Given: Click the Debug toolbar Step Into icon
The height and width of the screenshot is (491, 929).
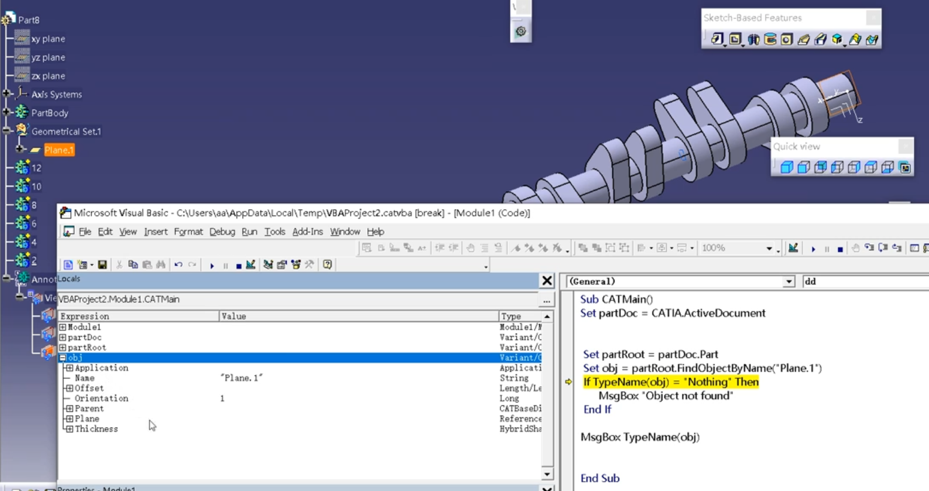Looking at the screenshot, I should coord(869,248).
